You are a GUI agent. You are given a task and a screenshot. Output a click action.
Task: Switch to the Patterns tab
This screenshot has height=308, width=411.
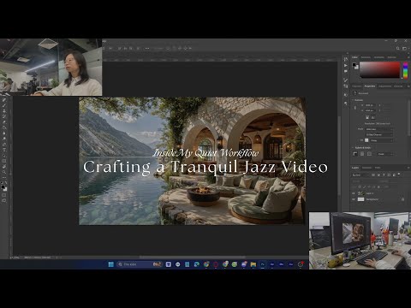[x=391, y=57]
